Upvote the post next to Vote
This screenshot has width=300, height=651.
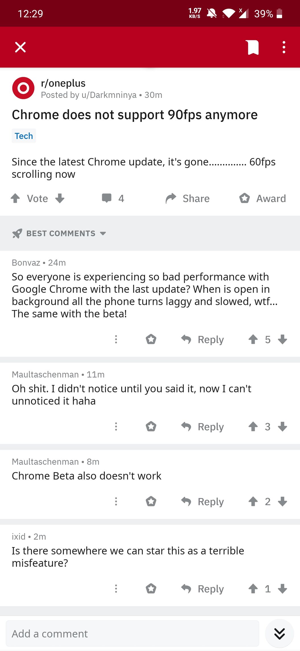(x=15, y=198)
